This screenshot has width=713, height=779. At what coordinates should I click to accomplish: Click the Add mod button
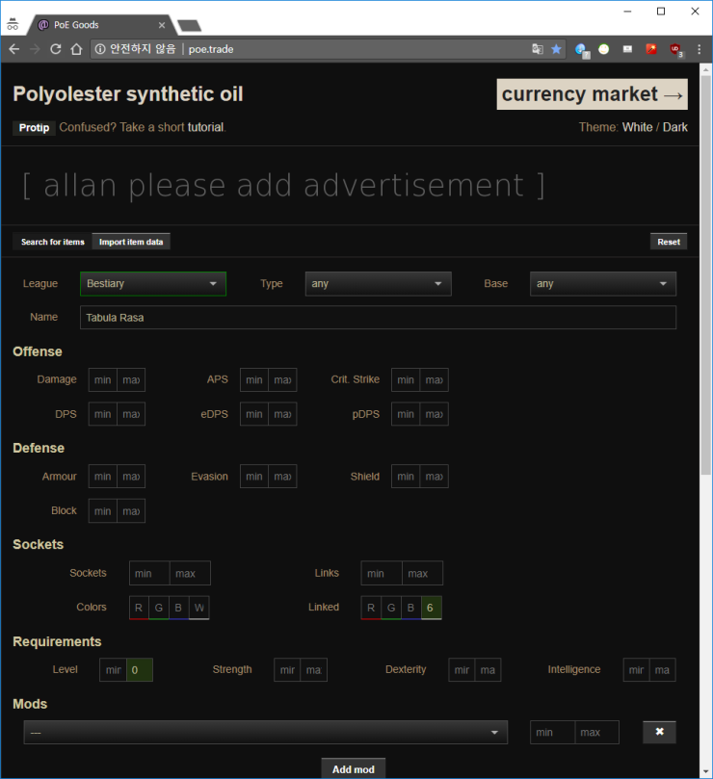pyautogui.click(x=354, y=769)
